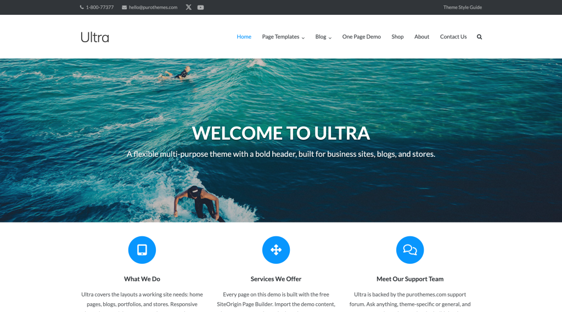Open the One Page Demo menu item
The height and width of the screenshot is (312, 562).
(x=361, y=37)
